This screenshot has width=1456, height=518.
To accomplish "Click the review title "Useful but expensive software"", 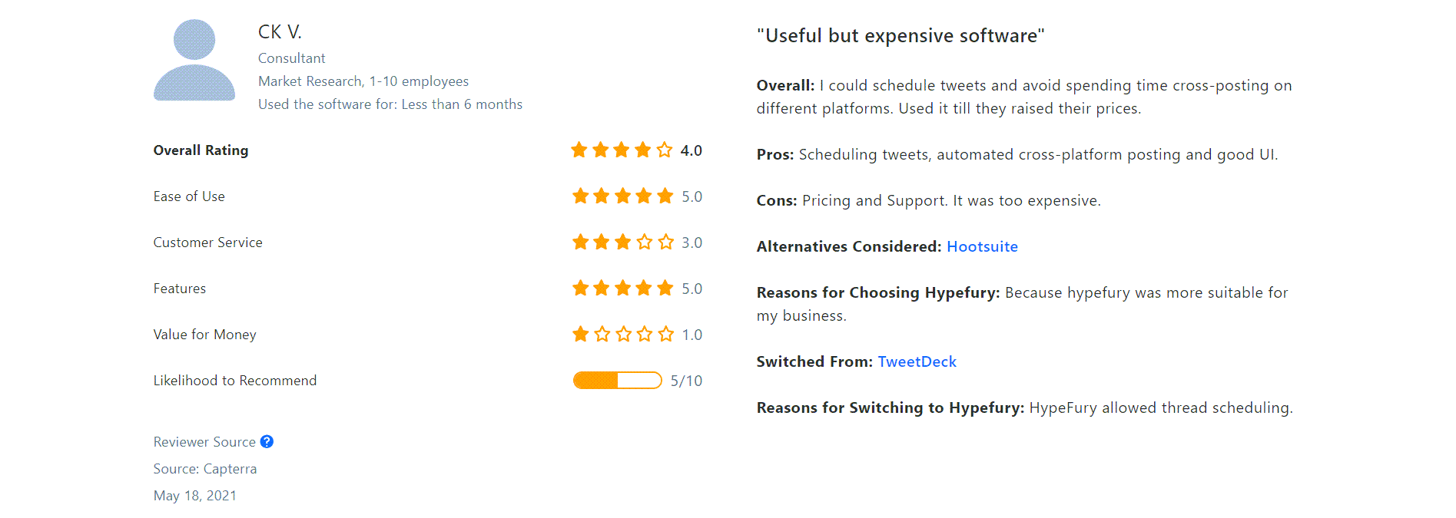I will click(x=900, y=35).
